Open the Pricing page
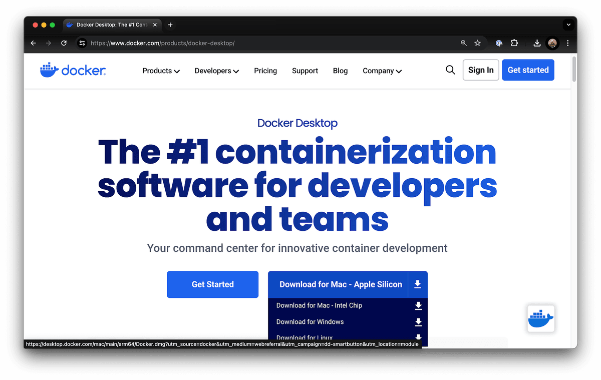This screenshot has height=380, width=601. coord(265,71)
